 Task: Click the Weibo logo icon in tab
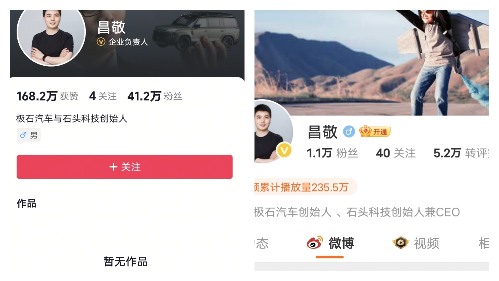pos(315,243)
